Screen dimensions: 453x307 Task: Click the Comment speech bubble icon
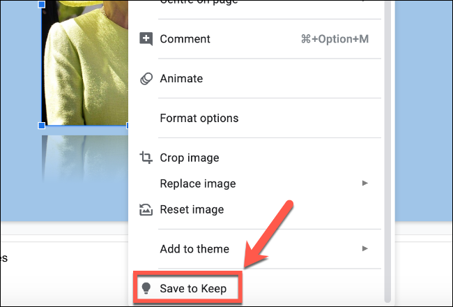coord(146,39)
